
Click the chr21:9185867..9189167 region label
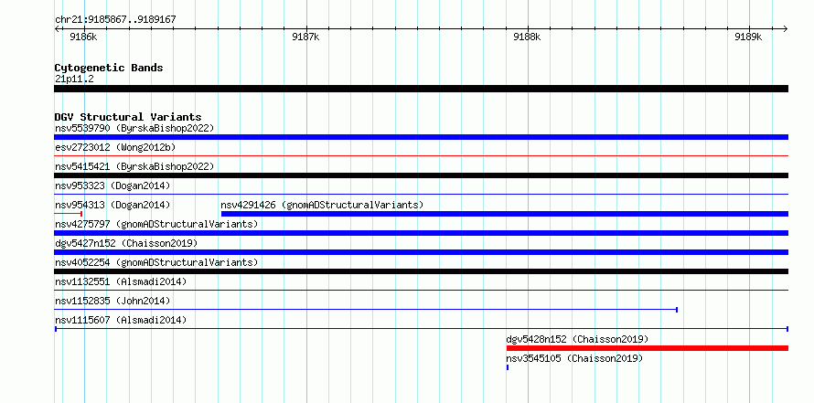click(115, 20)
